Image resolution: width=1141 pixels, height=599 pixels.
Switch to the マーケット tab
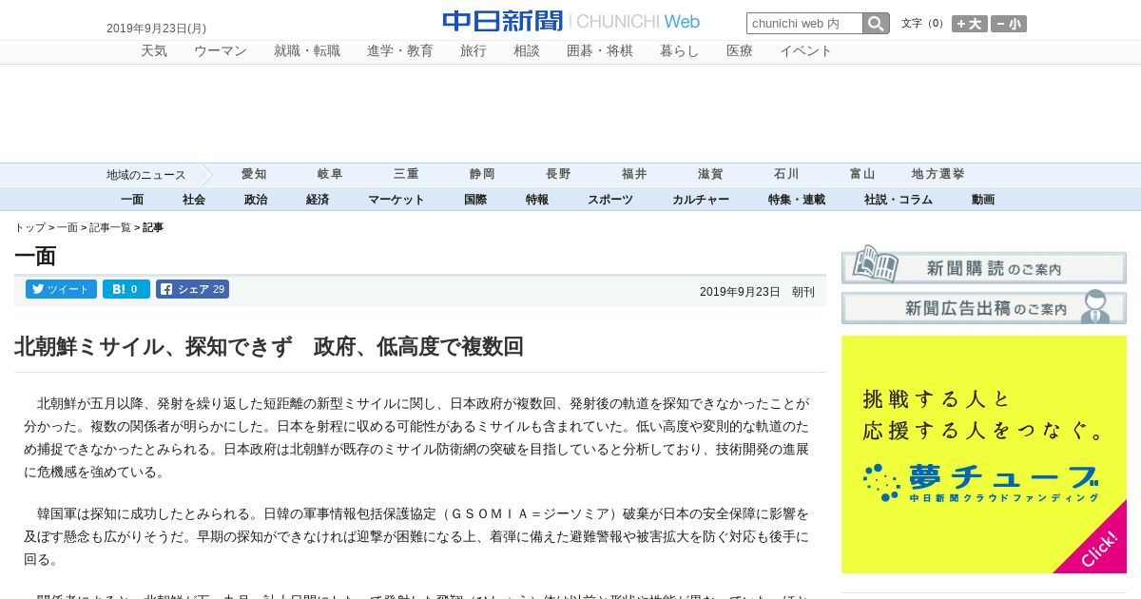tap(396, 200)
